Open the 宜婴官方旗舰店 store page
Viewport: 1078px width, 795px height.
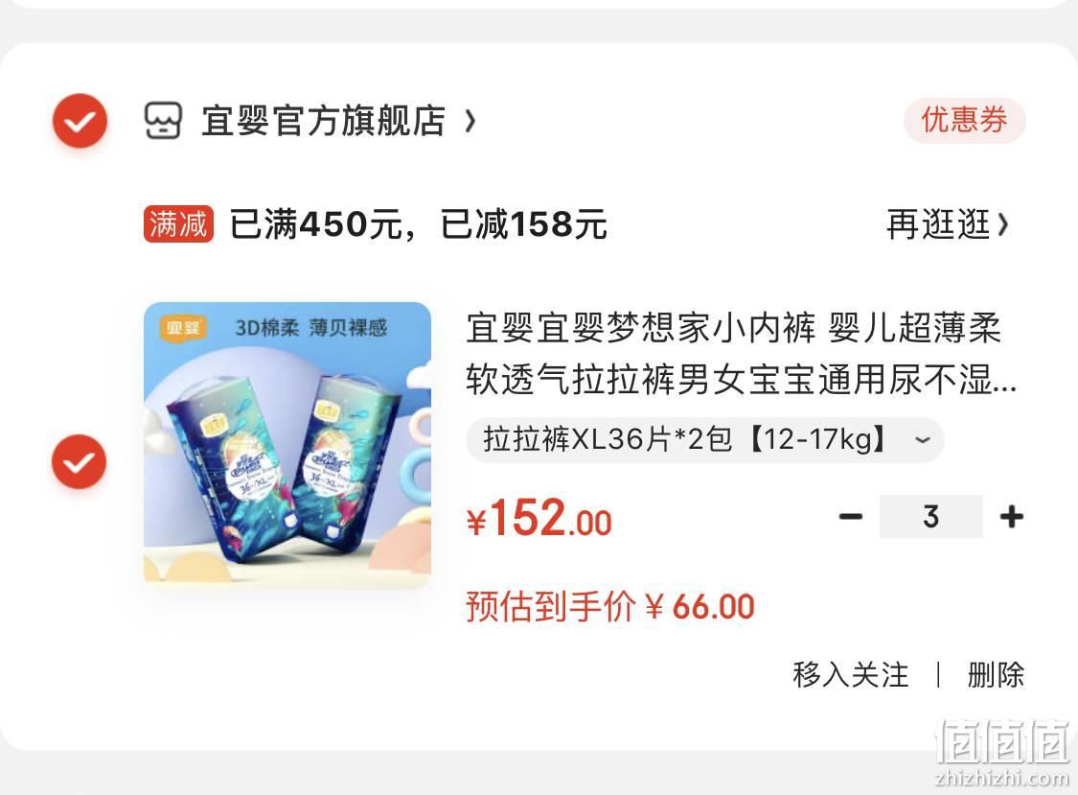coord(323,121)
